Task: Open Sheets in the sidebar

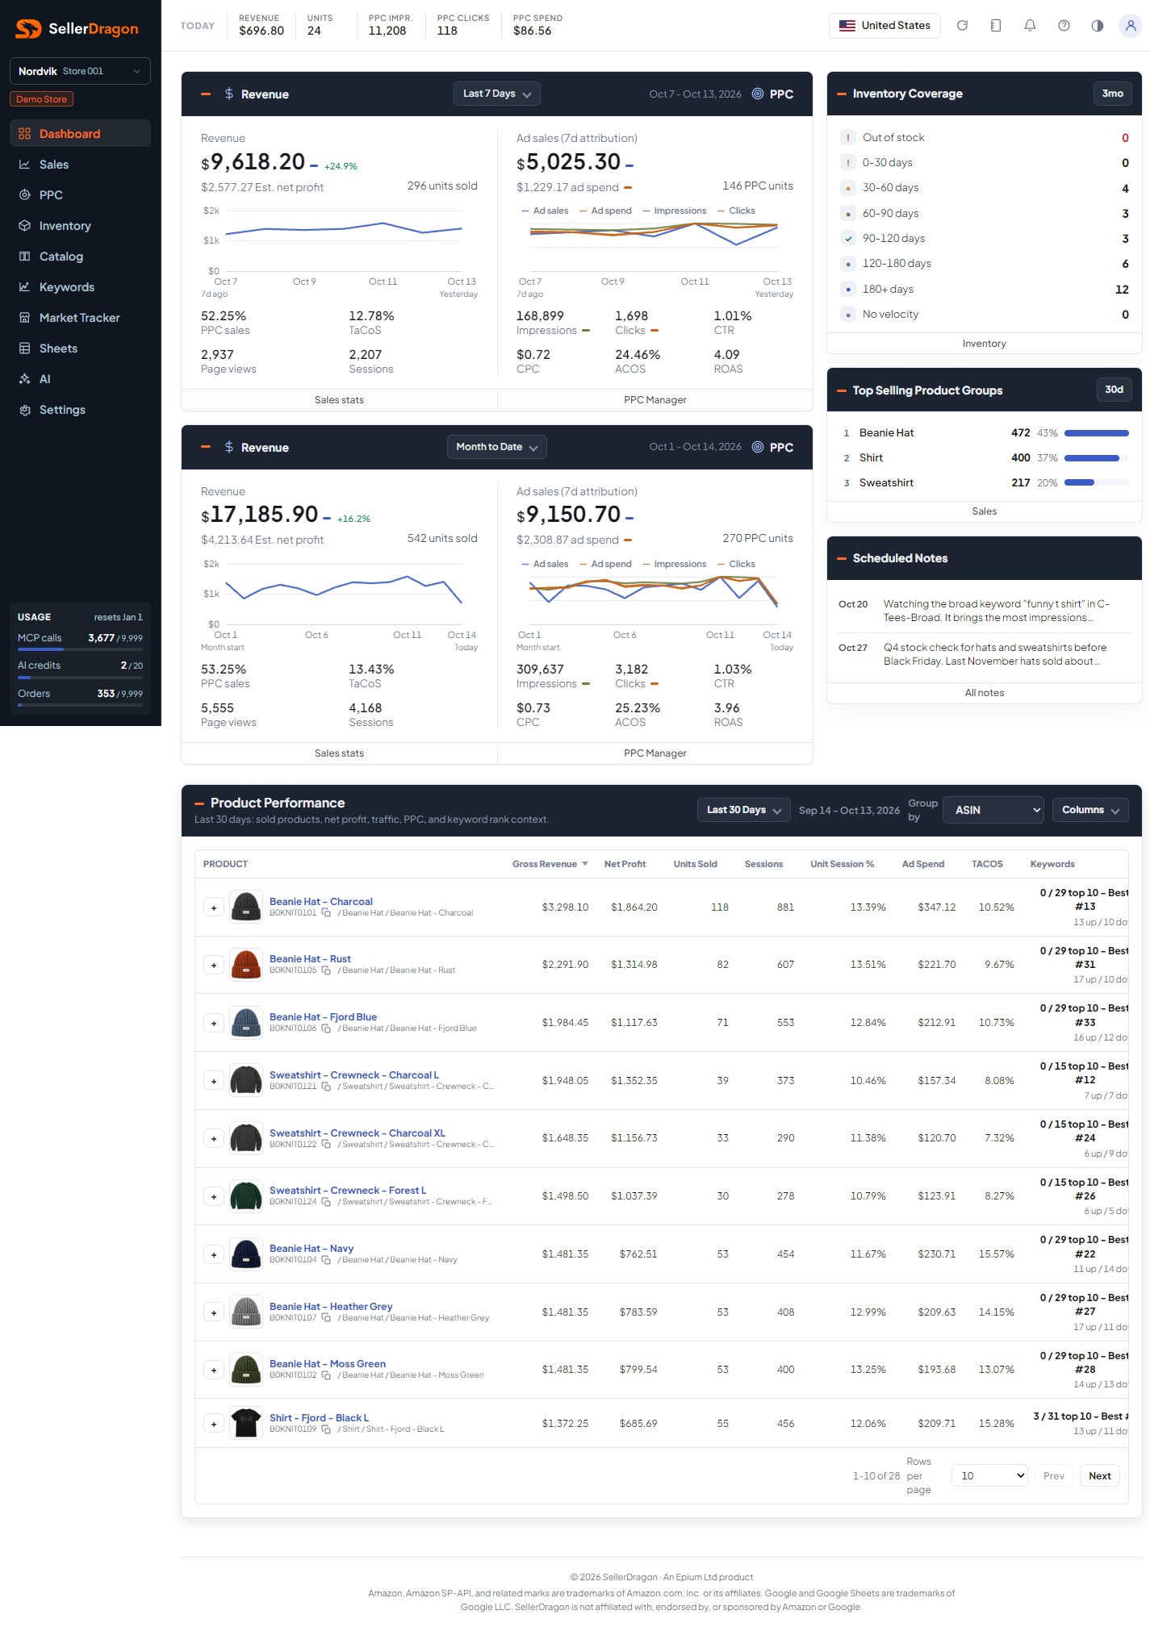Action: (80, 348)
